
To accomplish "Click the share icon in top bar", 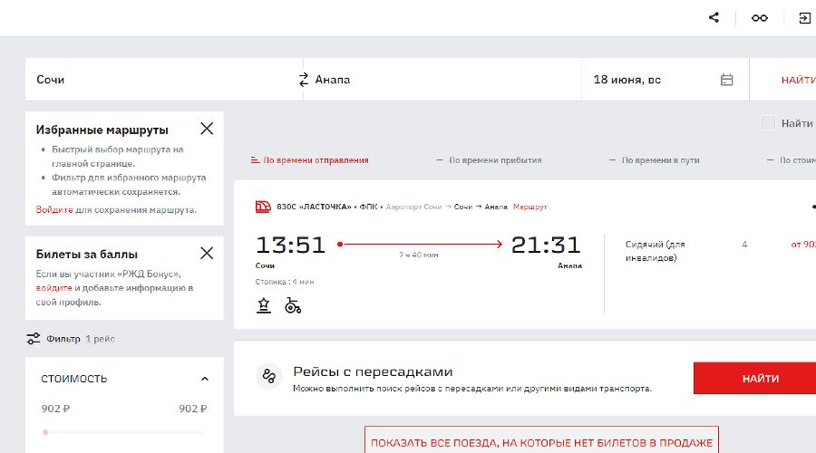I will [x=714, y=18].
